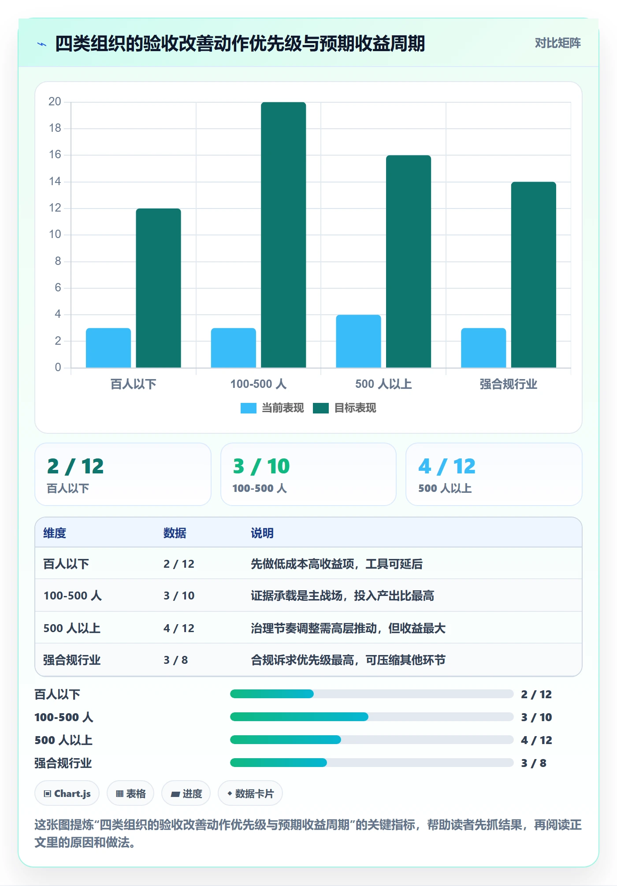Click table cell 证据承载是主战场，投入产出比最高
Screen dimensions: 617x886
pos(342,596)
